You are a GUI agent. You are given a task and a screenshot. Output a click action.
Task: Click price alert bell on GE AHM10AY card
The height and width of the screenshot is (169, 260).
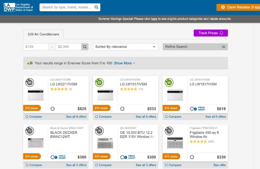pyautogui.click(x=122, y=157)
